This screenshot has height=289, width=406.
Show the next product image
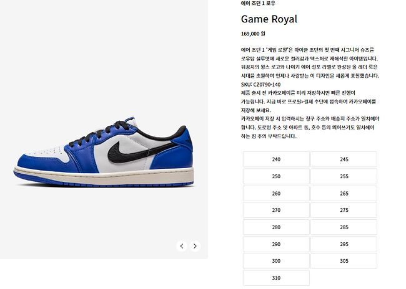coord(195,246)
